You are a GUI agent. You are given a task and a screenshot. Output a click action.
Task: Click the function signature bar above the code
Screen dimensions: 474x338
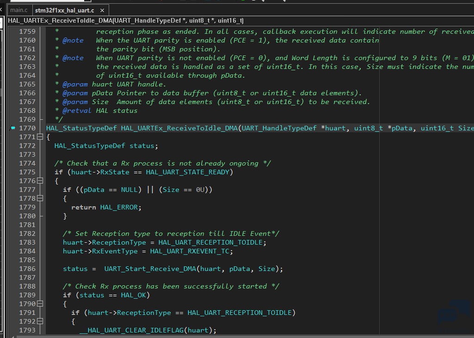pos(126,20)
